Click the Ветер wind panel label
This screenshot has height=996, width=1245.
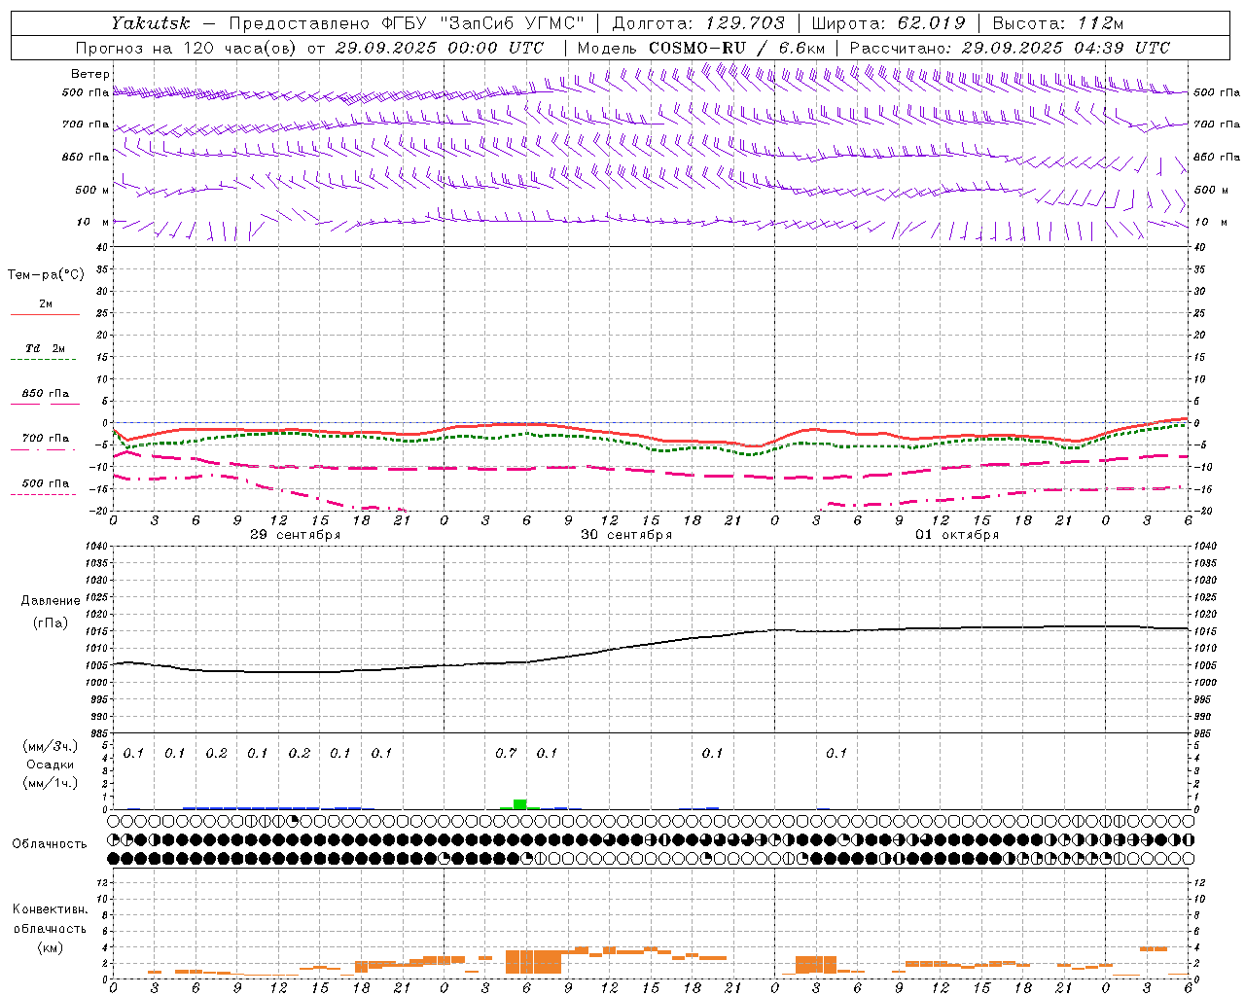click(x=90, y=74)
